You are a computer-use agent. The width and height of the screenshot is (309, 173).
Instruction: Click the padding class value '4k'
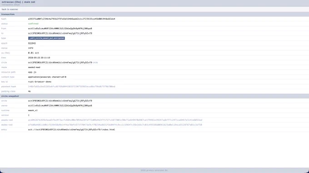click(29, 91)
